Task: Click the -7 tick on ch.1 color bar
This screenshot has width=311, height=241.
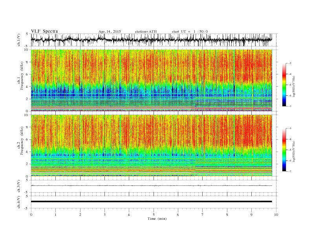Action: coord(290,106)
